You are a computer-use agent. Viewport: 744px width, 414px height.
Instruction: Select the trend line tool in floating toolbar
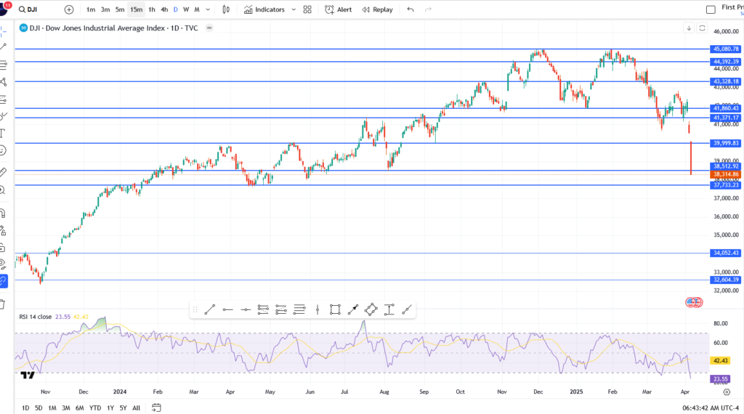click(209, 309)
